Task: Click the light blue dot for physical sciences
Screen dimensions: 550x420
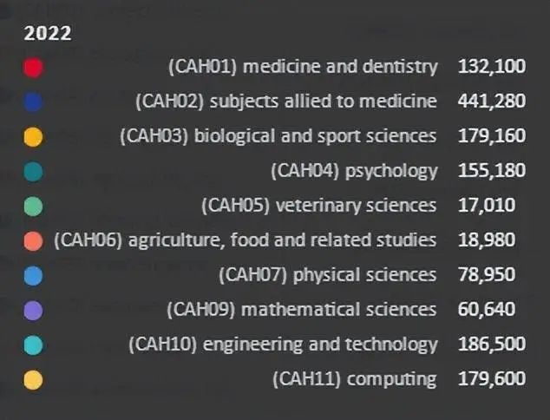Action: [33, 276]
